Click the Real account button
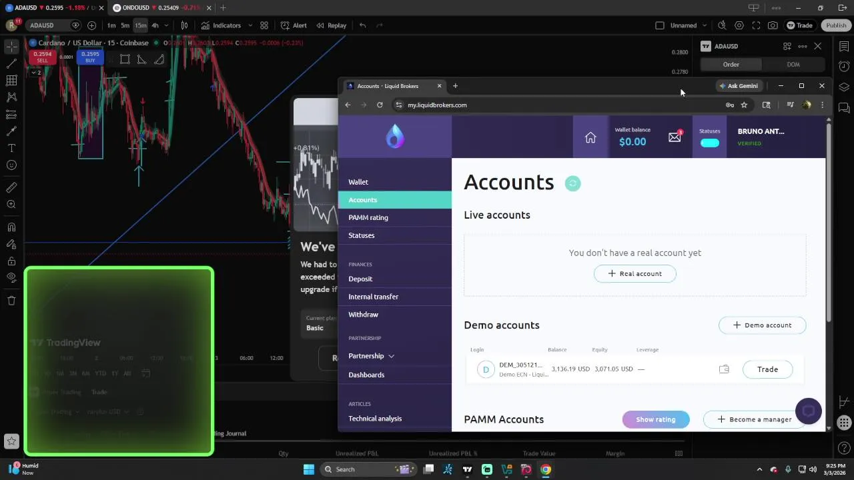854x480 pixels. tap(635, 274)
